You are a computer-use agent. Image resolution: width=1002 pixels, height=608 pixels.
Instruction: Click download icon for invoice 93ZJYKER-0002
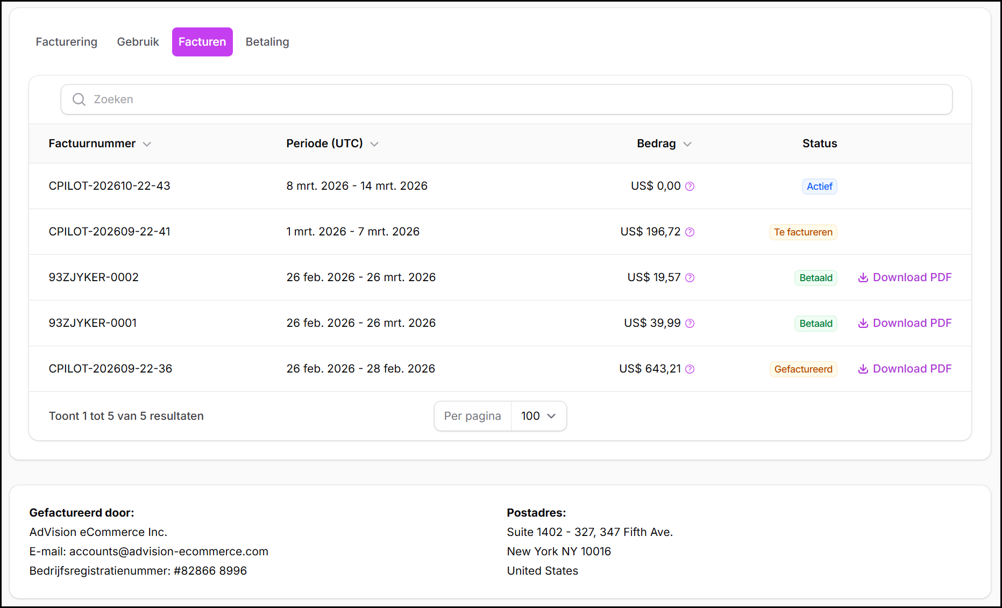[863, 278]
